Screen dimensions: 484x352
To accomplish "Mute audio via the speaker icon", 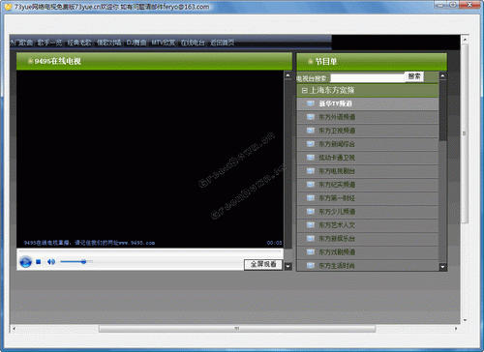I will (51, 262).
